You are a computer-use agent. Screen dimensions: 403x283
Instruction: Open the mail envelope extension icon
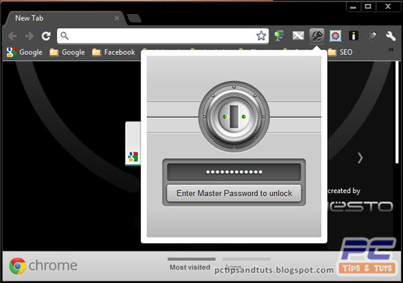pos(298,36)
